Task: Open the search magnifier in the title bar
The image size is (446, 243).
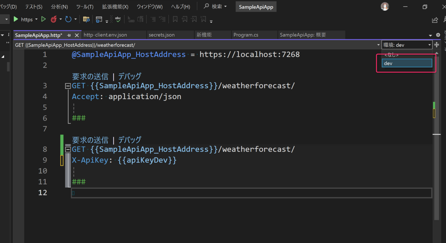Action: tap(207, 6)
